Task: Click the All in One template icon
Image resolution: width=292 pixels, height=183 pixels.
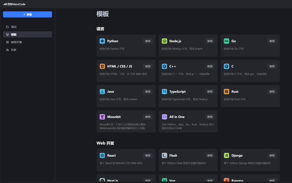Action: (x=164, y=117)
